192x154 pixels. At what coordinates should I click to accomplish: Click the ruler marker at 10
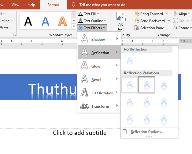point(183,41)
